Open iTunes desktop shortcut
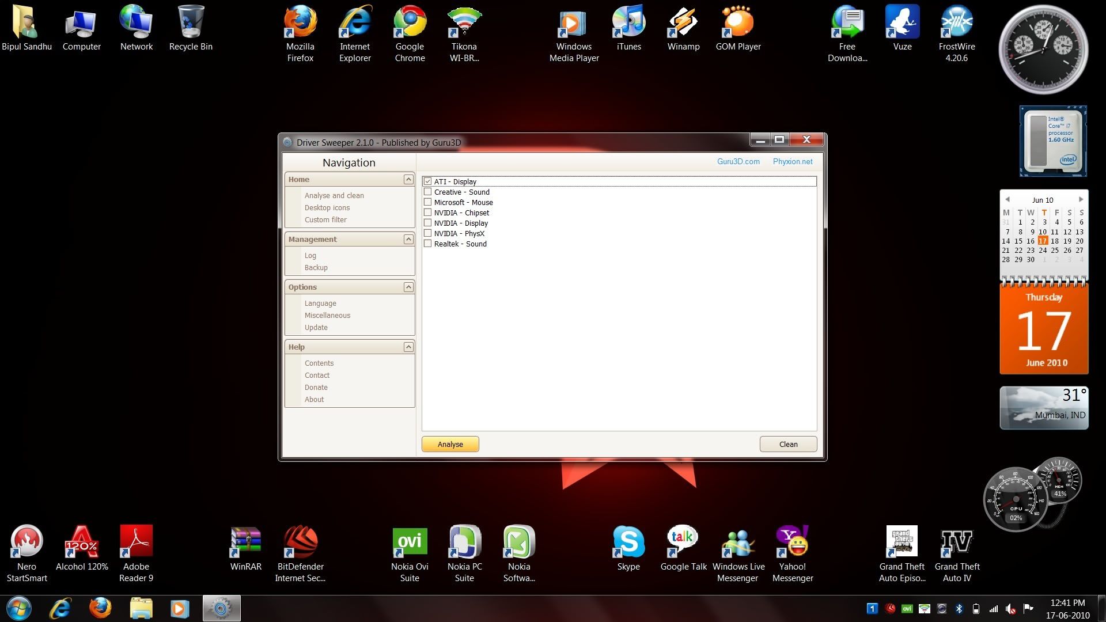1106x622 pixels. [x=628, y=28]
